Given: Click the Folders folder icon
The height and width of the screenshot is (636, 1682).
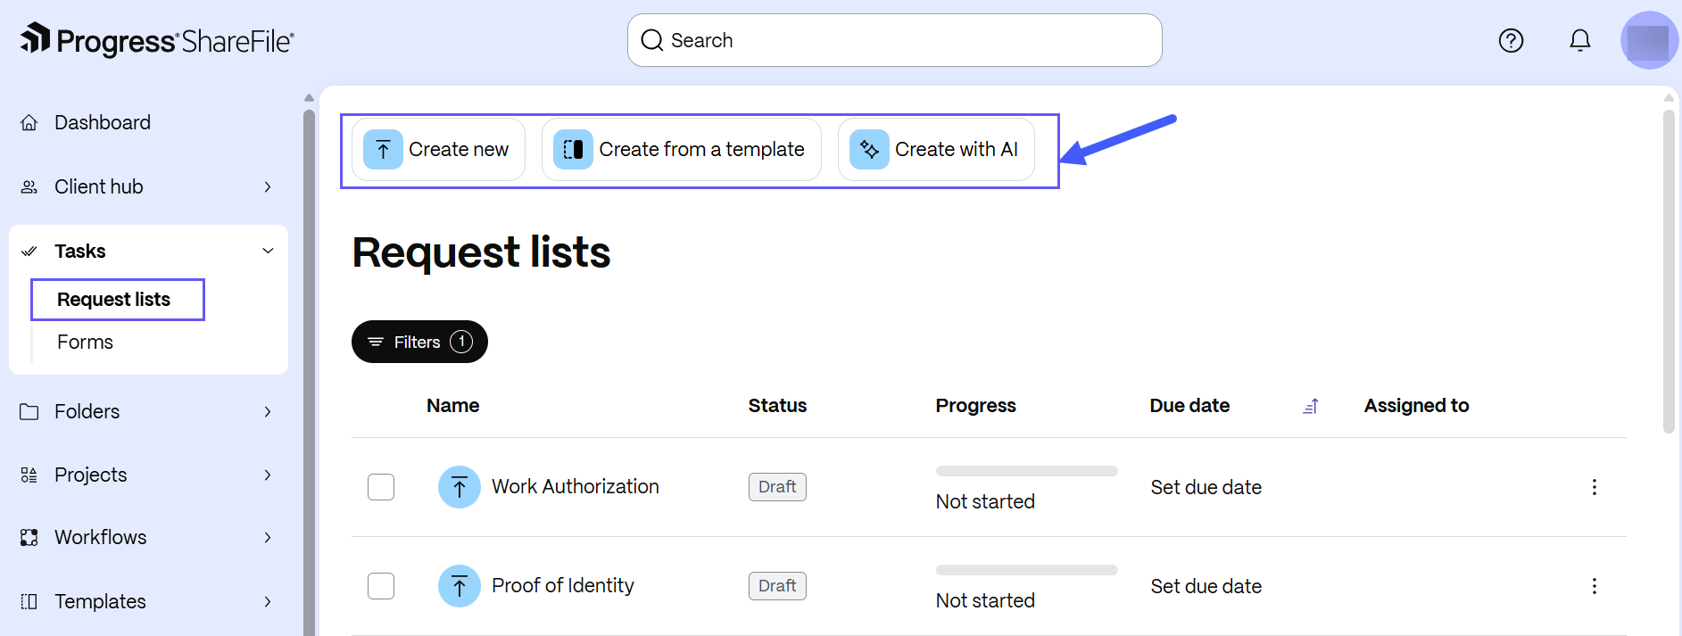Looking at the screenshot, I should tap(29, 412).
